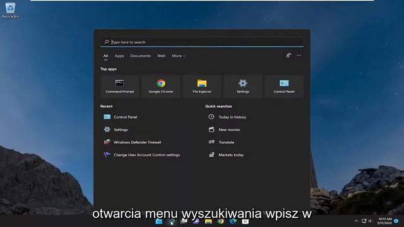The height and width of the screenshot is (227, 404).
Task: Select New movies quick search
Action: click(224, 129)
